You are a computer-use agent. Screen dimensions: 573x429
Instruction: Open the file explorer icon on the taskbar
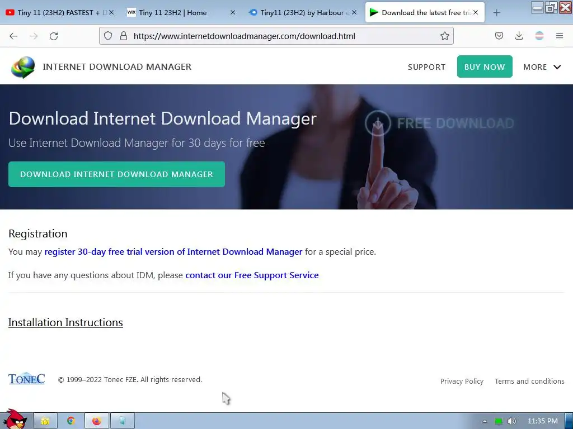pos(45,421)
